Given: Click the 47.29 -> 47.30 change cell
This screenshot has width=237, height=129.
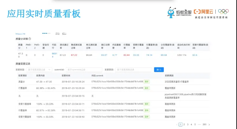Looking at the screenshot, I should (x=44, y=82).
